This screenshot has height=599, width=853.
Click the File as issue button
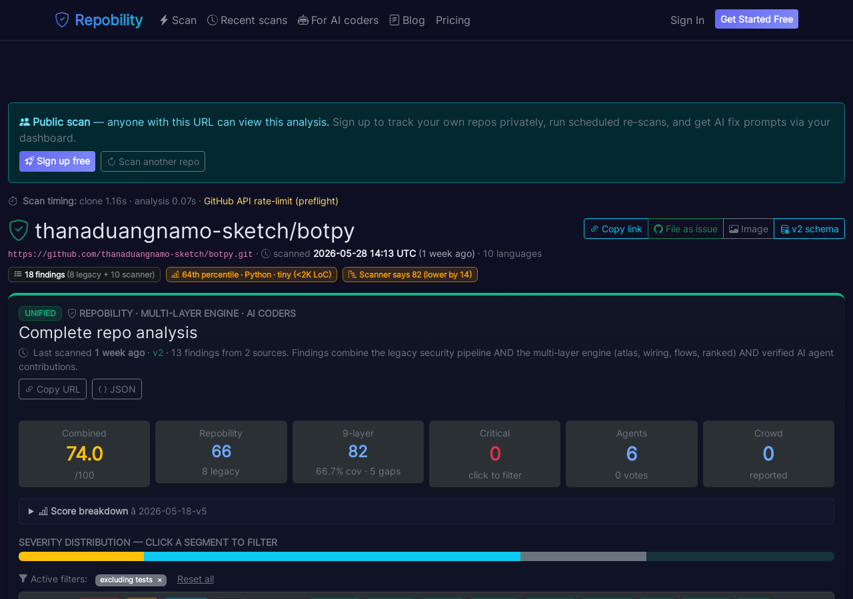click(x=686, y=229)
